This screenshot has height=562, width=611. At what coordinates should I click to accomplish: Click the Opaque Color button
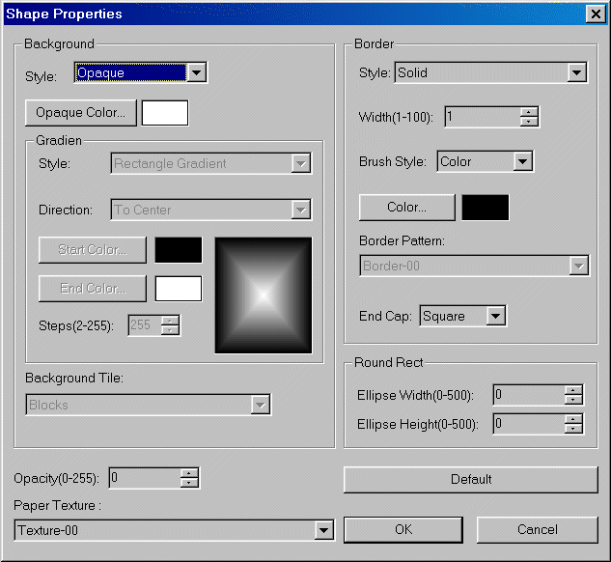click(x=81, y=113)
